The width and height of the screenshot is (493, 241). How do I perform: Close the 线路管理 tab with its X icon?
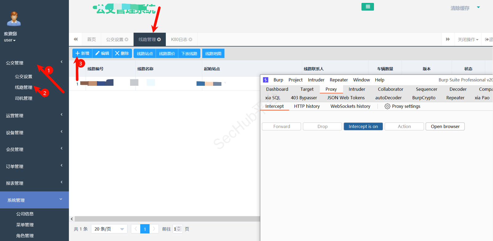tap(159, 39)
